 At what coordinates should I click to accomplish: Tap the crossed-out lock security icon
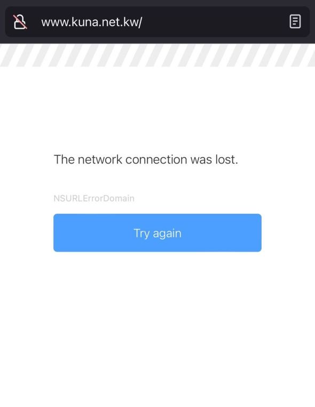click(20, 21)
